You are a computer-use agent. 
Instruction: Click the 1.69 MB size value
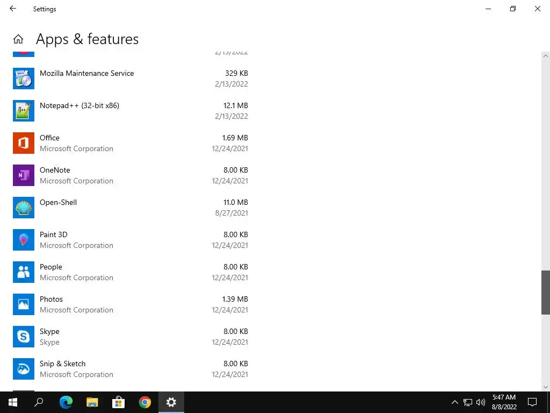pos(235,138)
